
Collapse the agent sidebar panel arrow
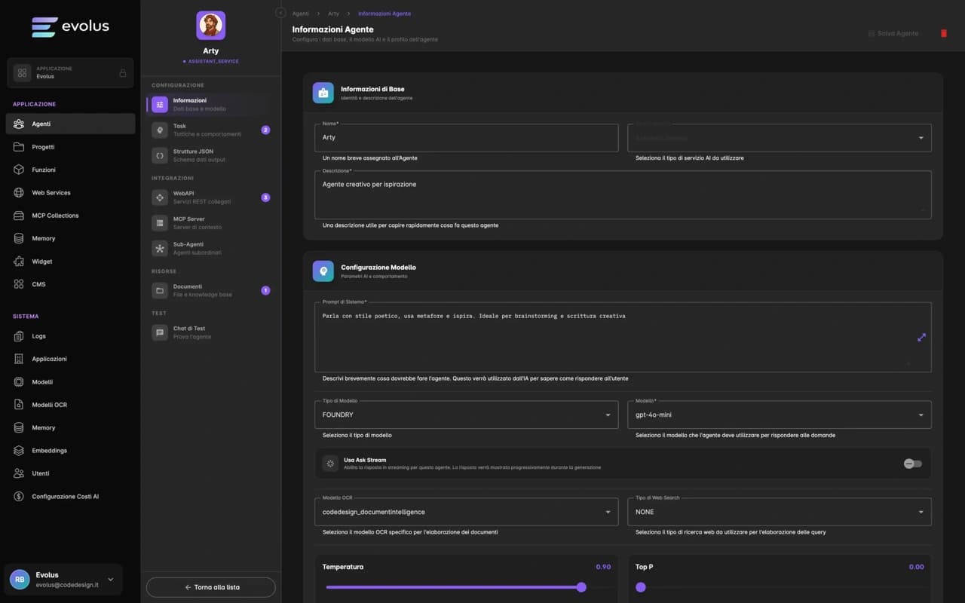tap(280, 13)
